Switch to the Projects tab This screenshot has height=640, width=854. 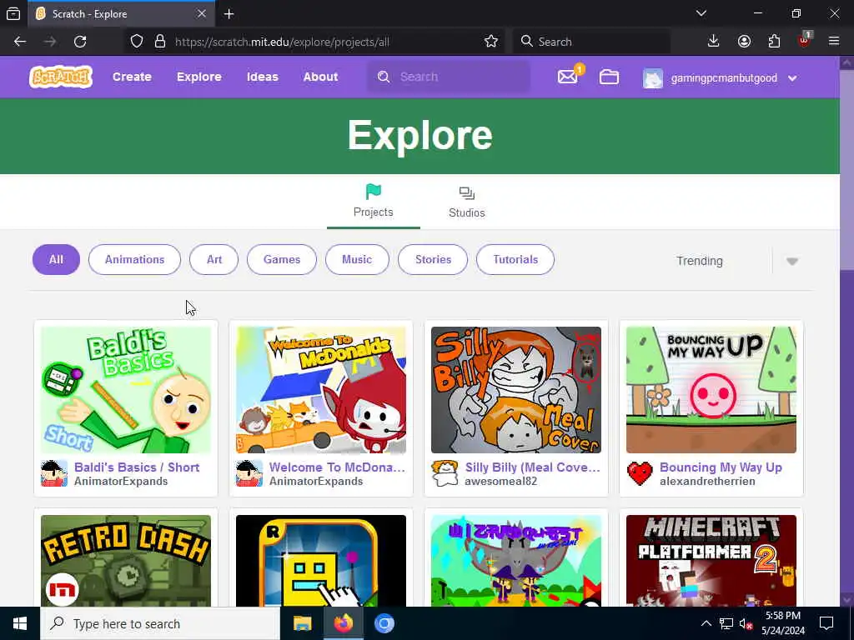click(373, 202)
